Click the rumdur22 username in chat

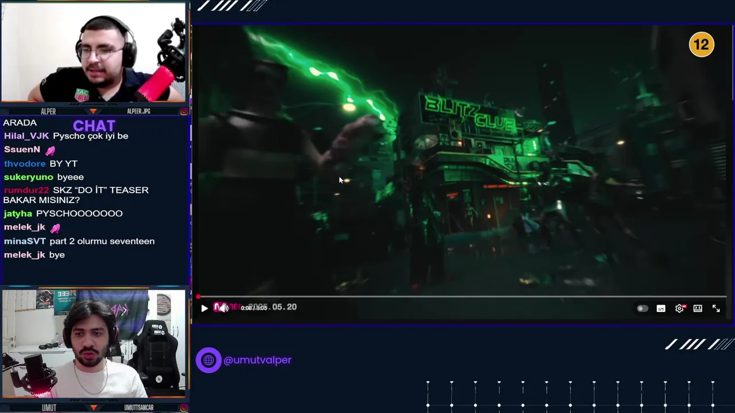point(26,190)
